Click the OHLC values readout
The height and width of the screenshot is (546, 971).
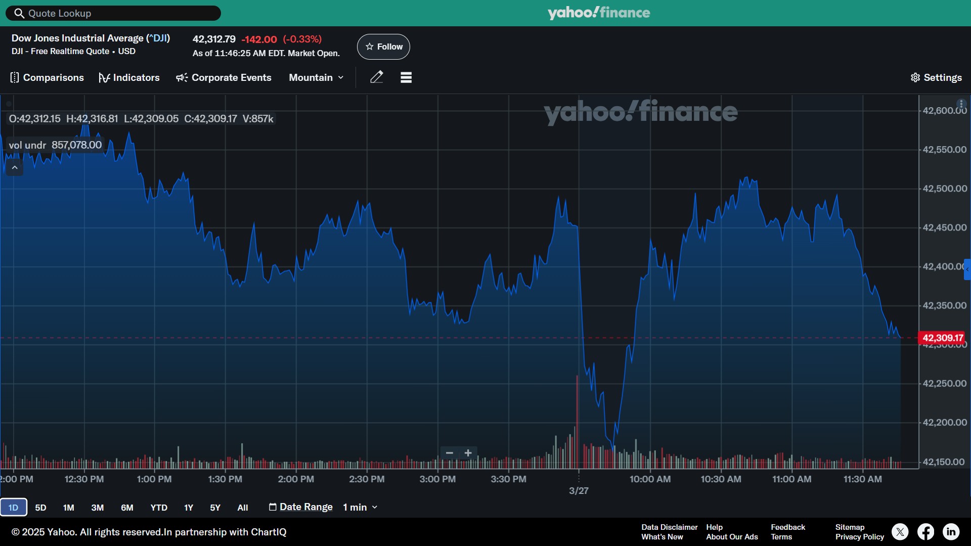click(141, 119)
